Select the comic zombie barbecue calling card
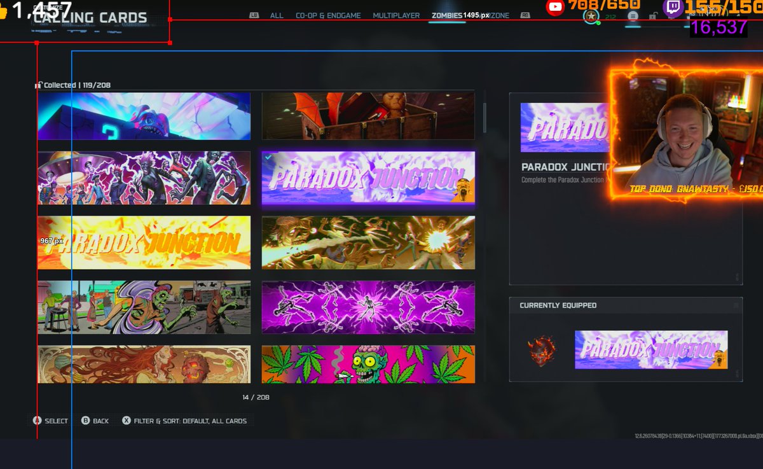Screen dimensions: 763x469 144,307
